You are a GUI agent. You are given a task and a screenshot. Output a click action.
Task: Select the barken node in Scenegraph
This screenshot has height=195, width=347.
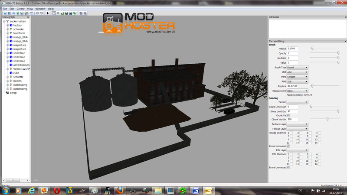17,81
